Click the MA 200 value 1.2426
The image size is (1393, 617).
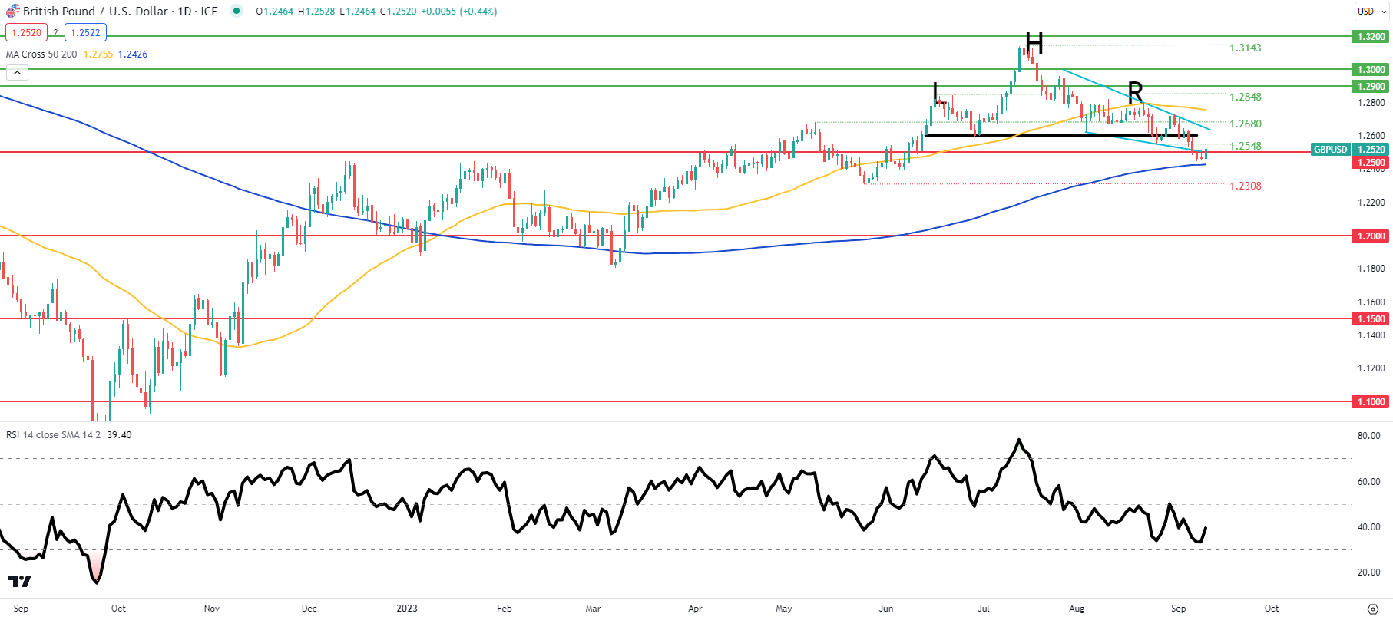(x=133, y=54)
